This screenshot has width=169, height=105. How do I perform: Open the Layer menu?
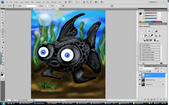point(22,2)
